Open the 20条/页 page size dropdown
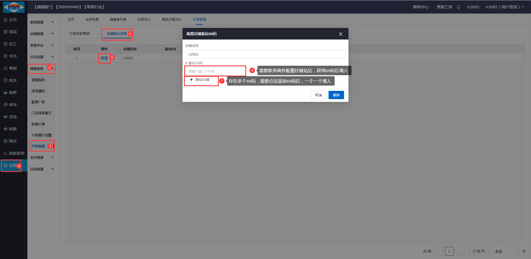The height and width of the screenshot is (259, 531). pos(481,251)
